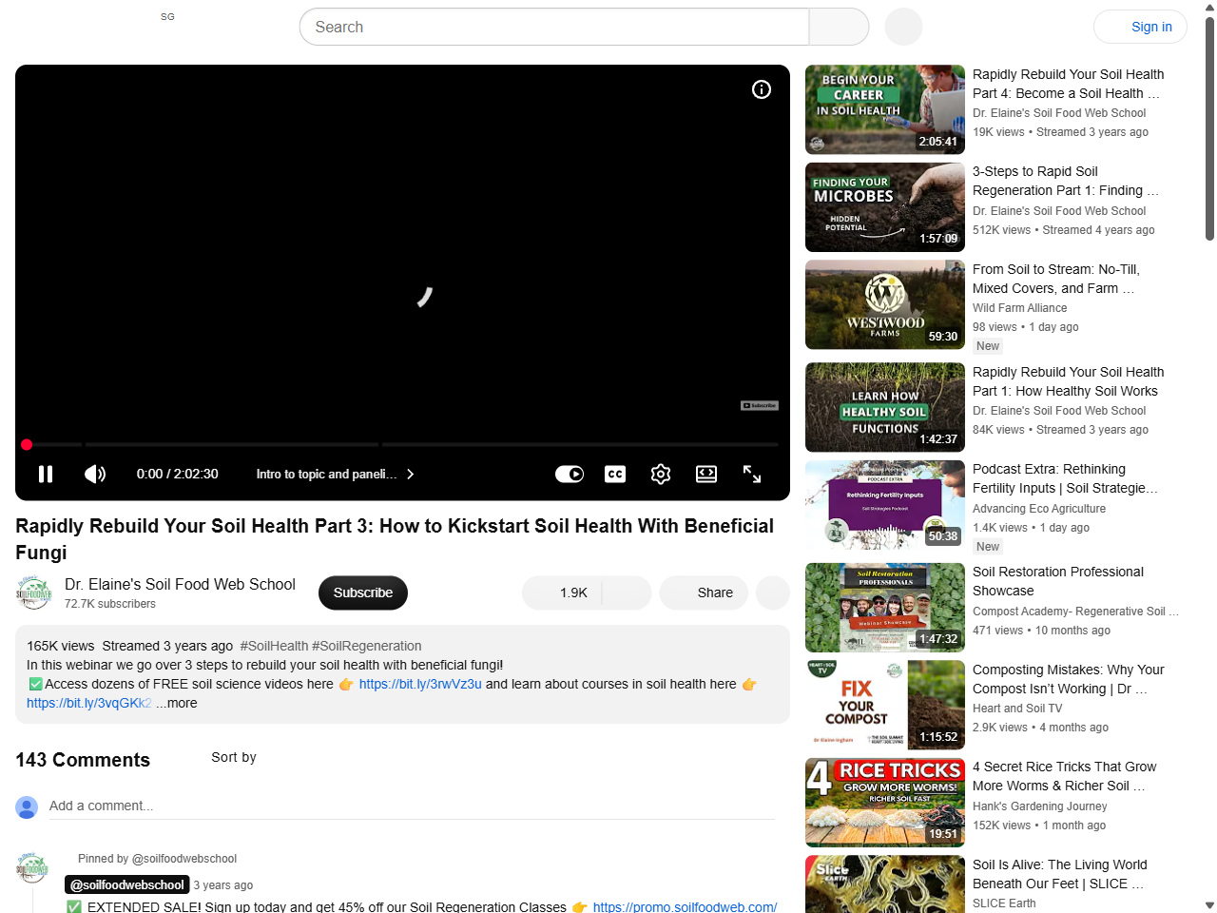Click the round voice search button
This screenshot has height=913, width=1217.
click(x=903, y=27)
